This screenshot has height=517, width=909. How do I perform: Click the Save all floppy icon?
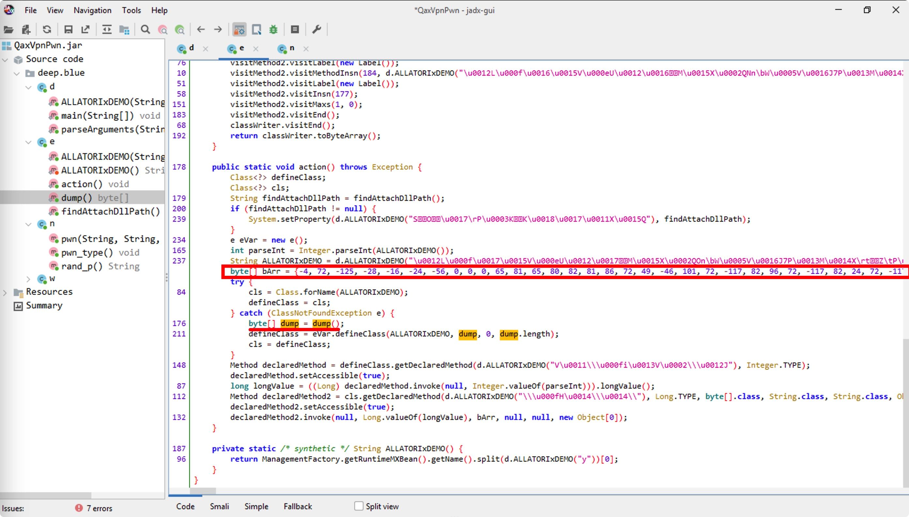pyautogui.click(x=68, y=29)
